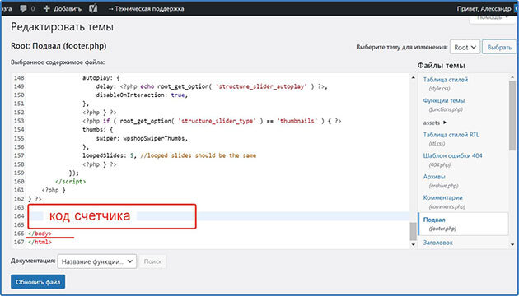This screenshot has height=296, width=519.
Task: Click line number 163 in the gutter
Action: point(19,207)
